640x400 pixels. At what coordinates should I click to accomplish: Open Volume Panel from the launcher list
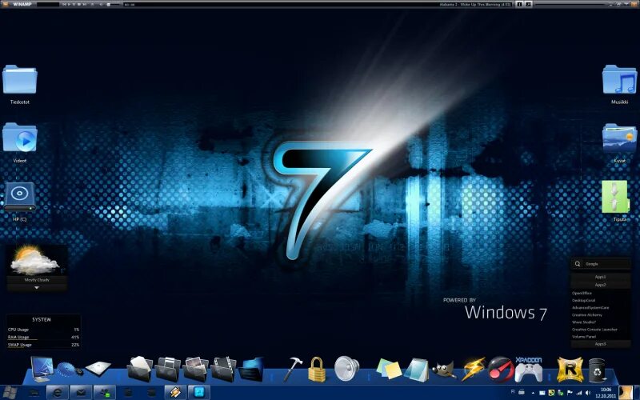click(584, 337)
